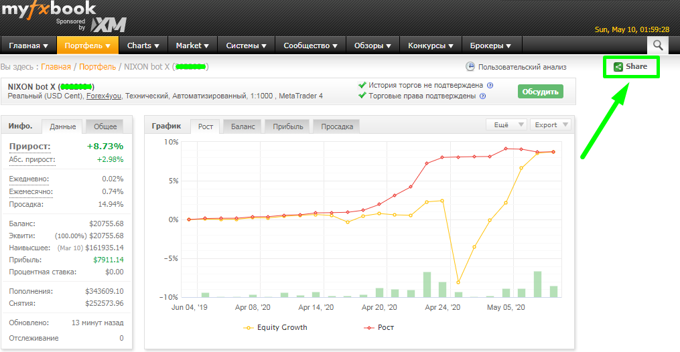Open the Forex4you broker link

104,96
